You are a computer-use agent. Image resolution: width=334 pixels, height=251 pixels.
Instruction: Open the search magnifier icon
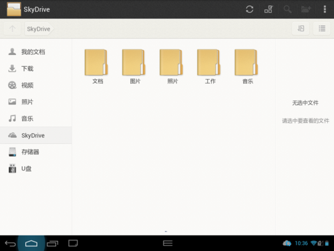(x=287, y=9)
